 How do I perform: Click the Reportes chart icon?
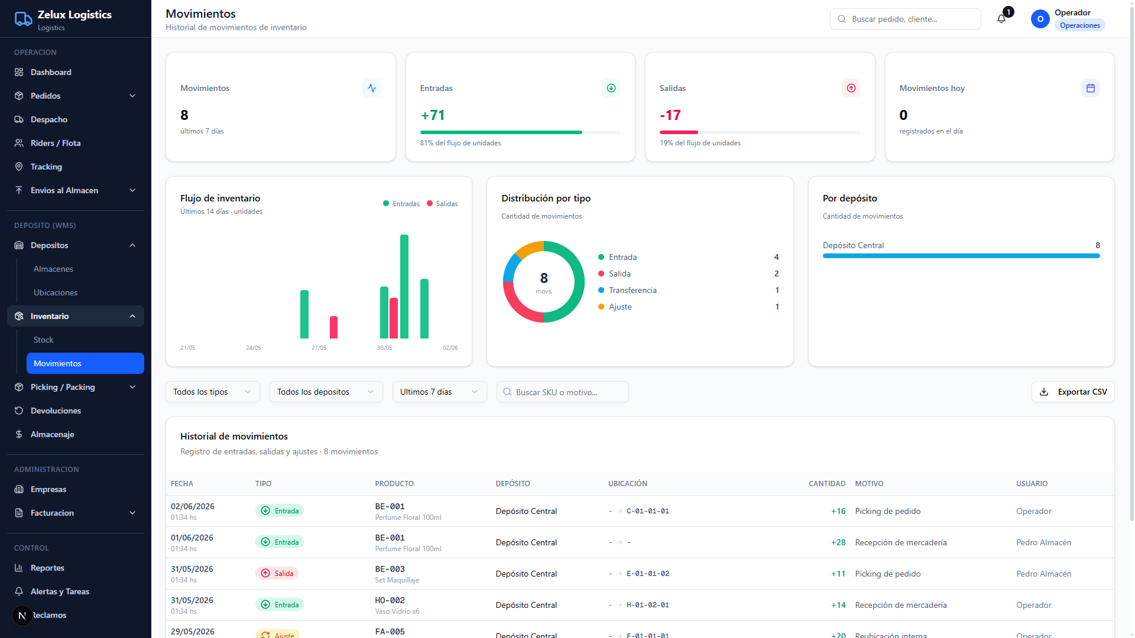click(x=19, y=568)
